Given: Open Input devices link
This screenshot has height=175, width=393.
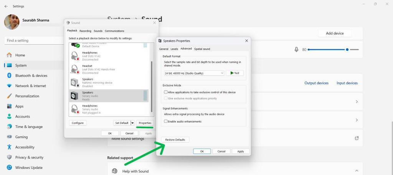Looking at the screenshot, I should tap(347, 83).
